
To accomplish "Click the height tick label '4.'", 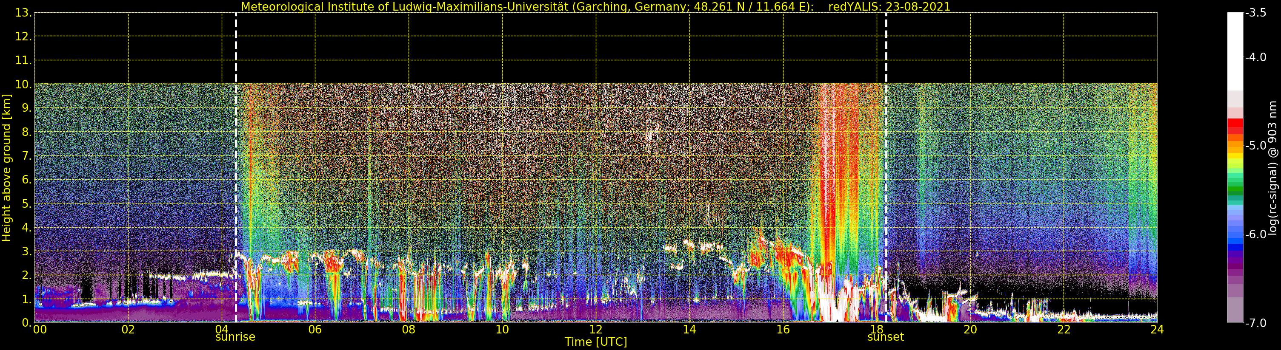I will (27, 227).
